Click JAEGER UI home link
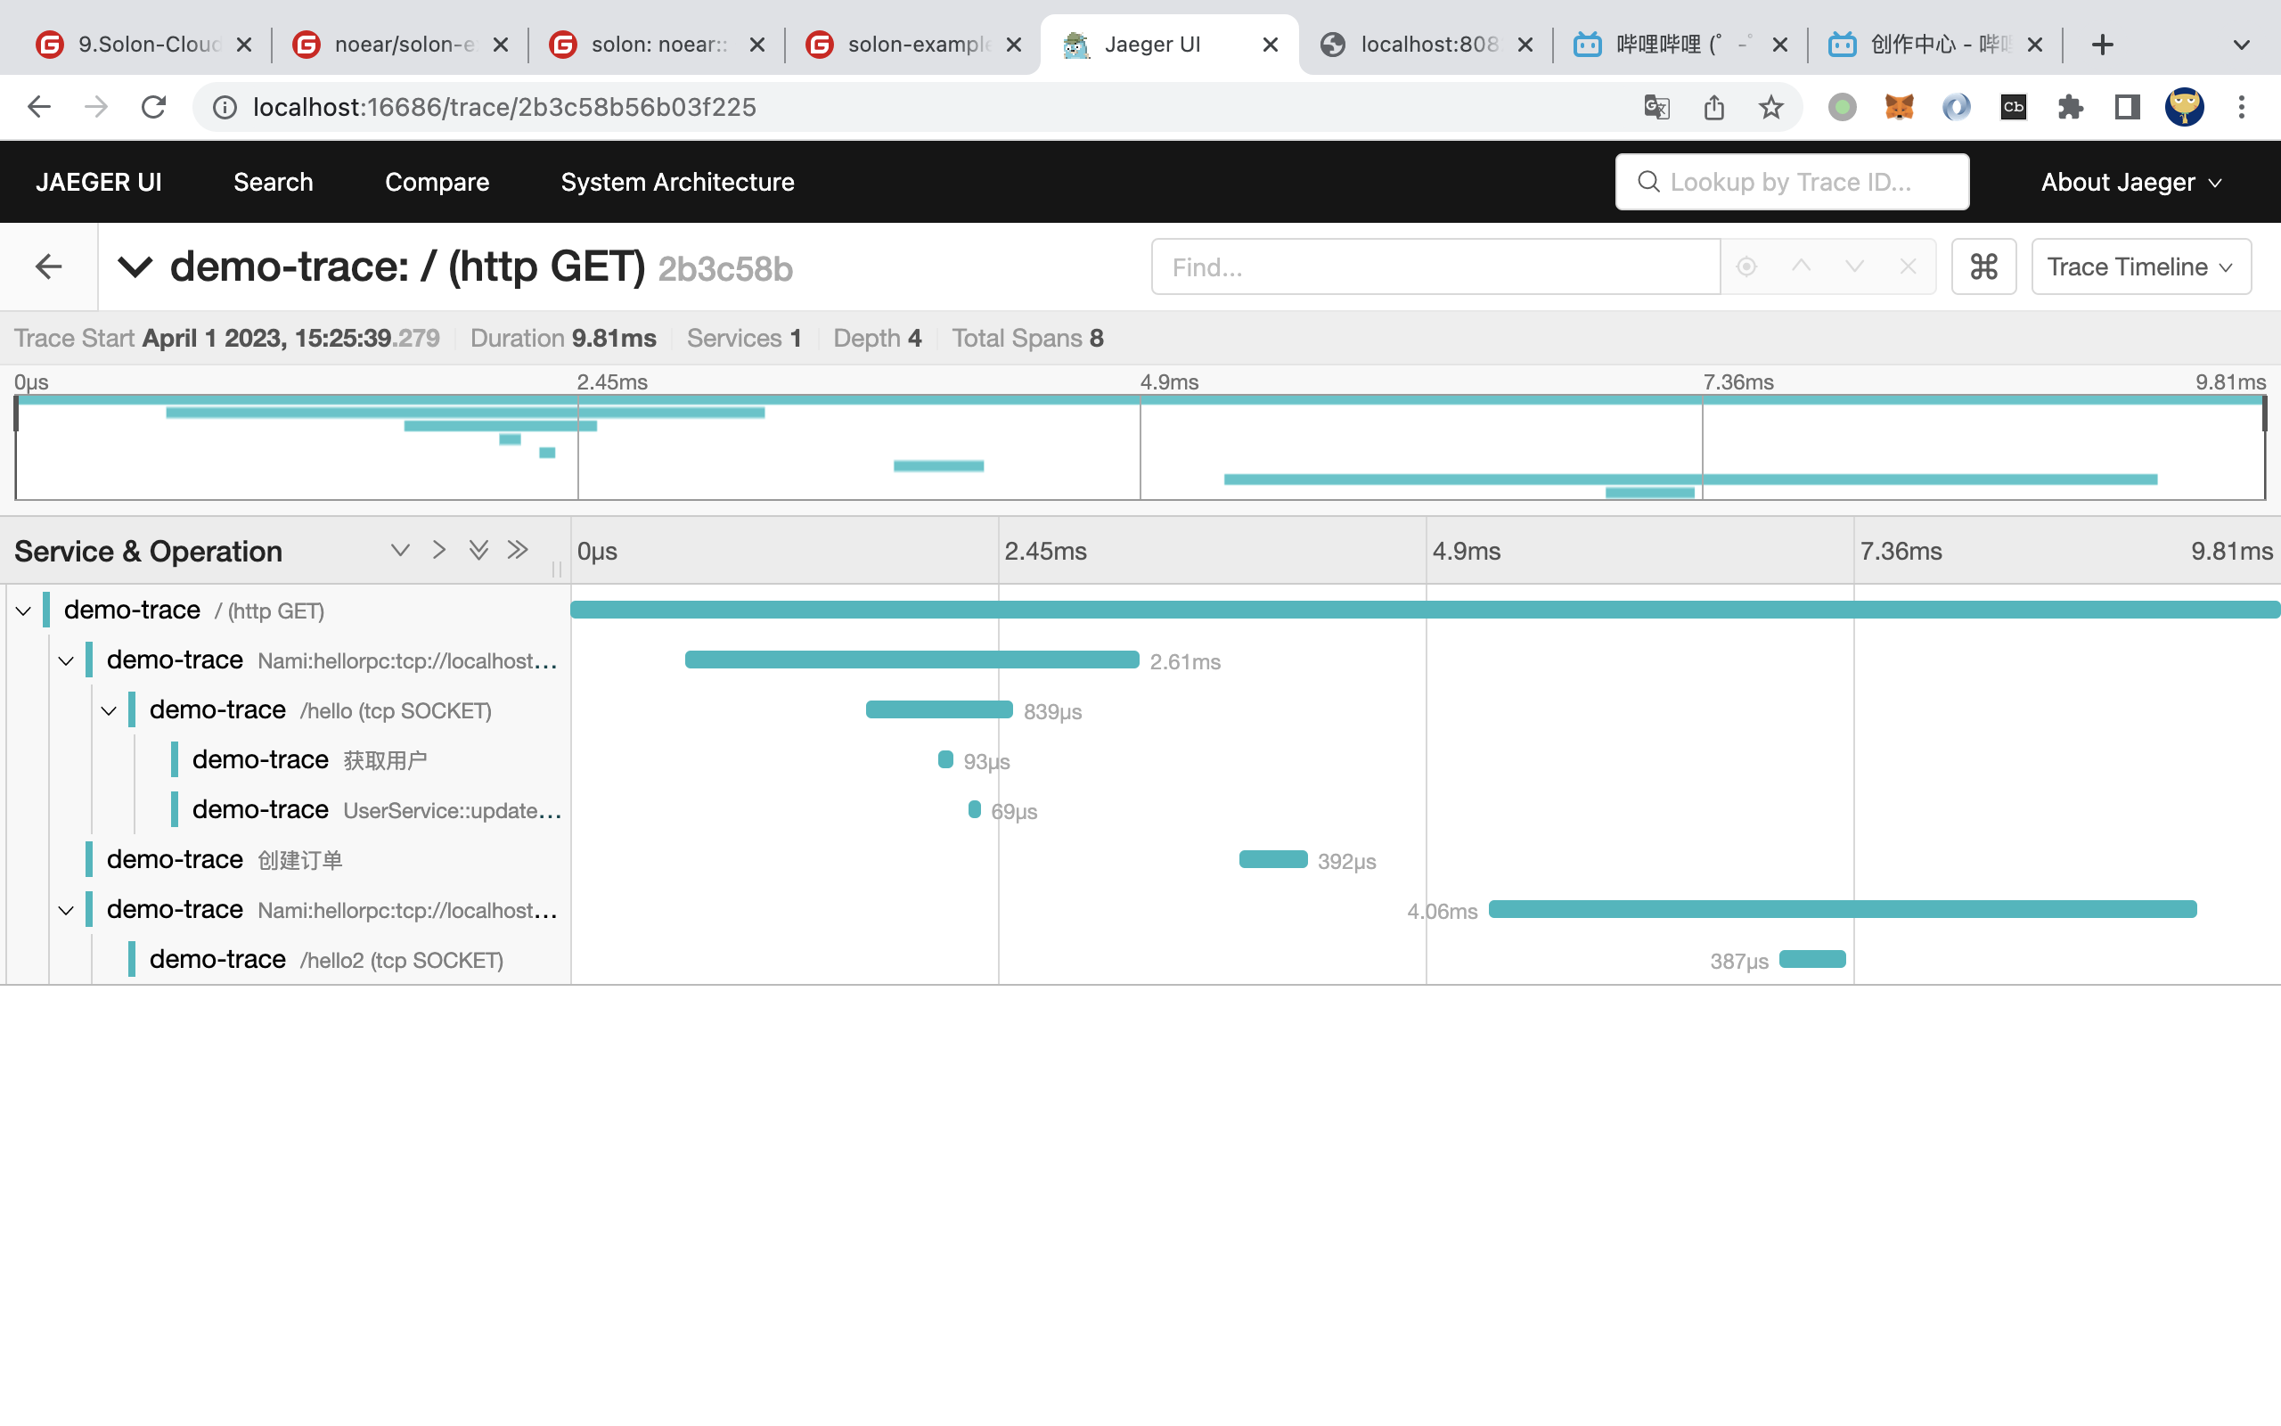This screenshot has width=2281, height=1426. (x=99, y=182)
